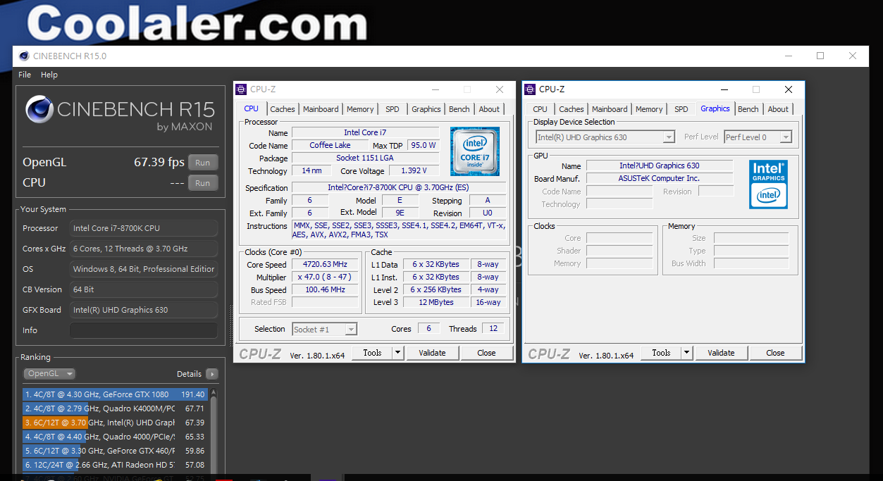Open Socket #1 selection dropdown

(325, 329)
